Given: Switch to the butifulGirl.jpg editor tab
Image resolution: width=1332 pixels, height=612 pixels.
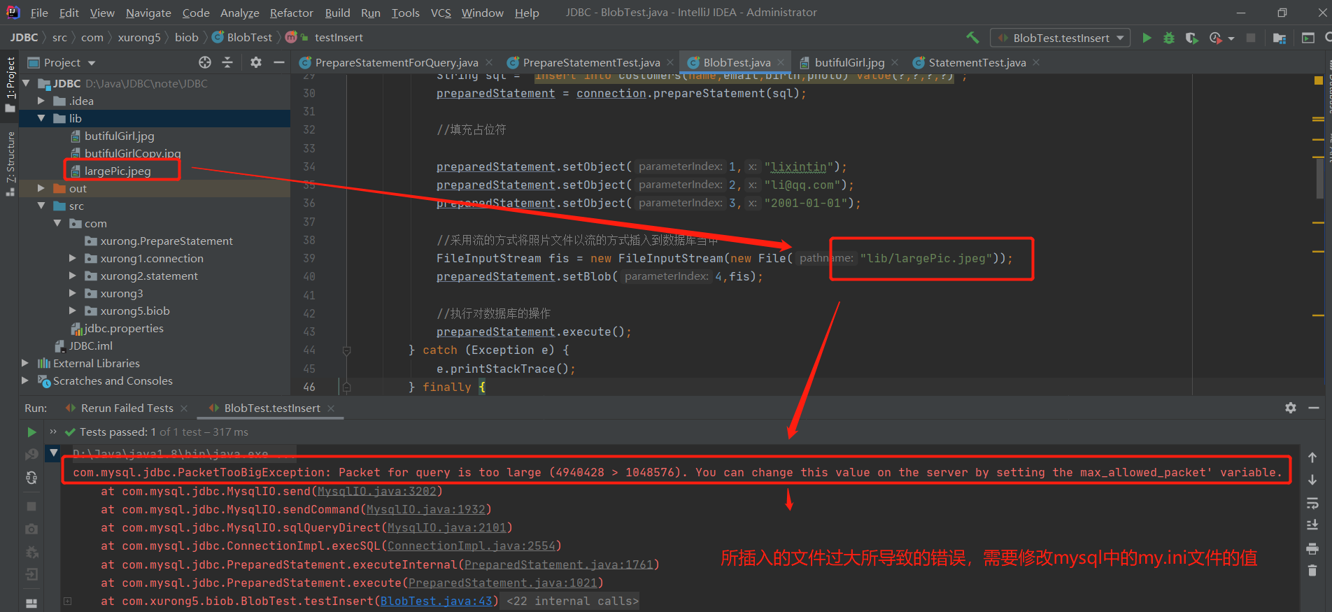Looking at the screenshot, I should [849, 62].
